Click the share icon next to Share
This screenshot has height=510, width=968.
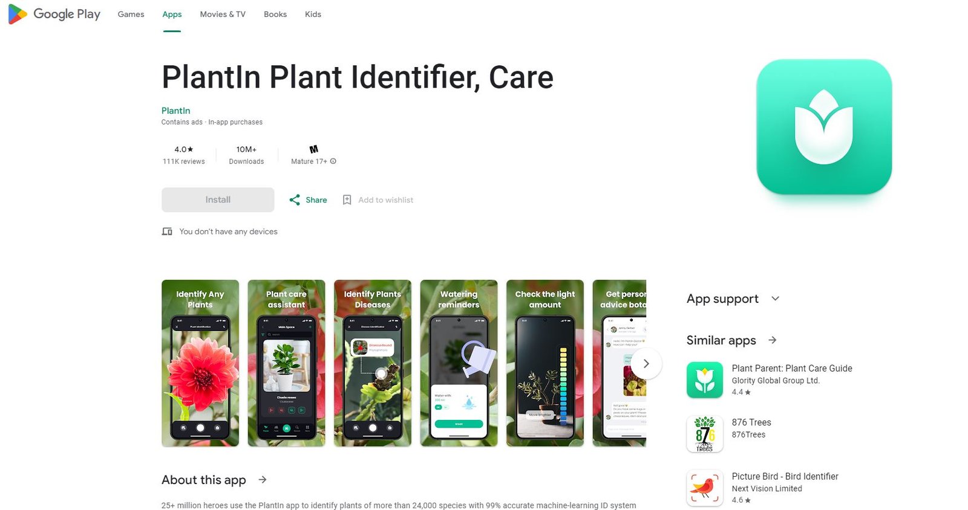click(295, 200)
